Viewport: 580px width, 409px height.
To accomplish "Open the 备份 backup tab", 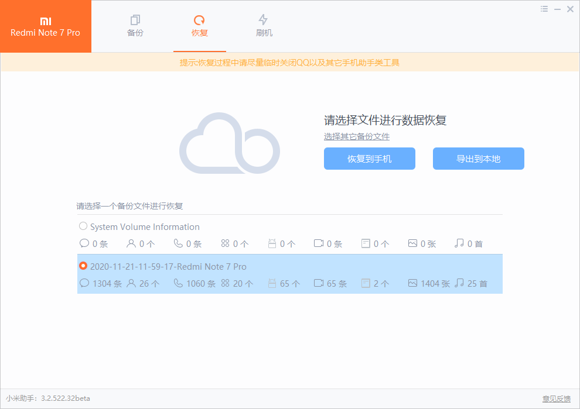I will 135,26.
